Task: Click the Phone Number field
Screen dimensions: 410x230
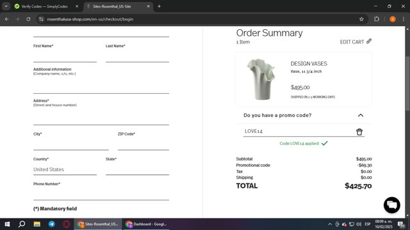Action: [101, 194]
